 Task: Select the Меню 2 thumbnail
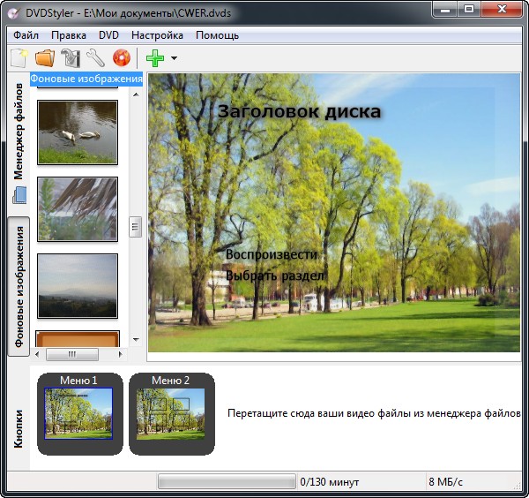(171, 413)
